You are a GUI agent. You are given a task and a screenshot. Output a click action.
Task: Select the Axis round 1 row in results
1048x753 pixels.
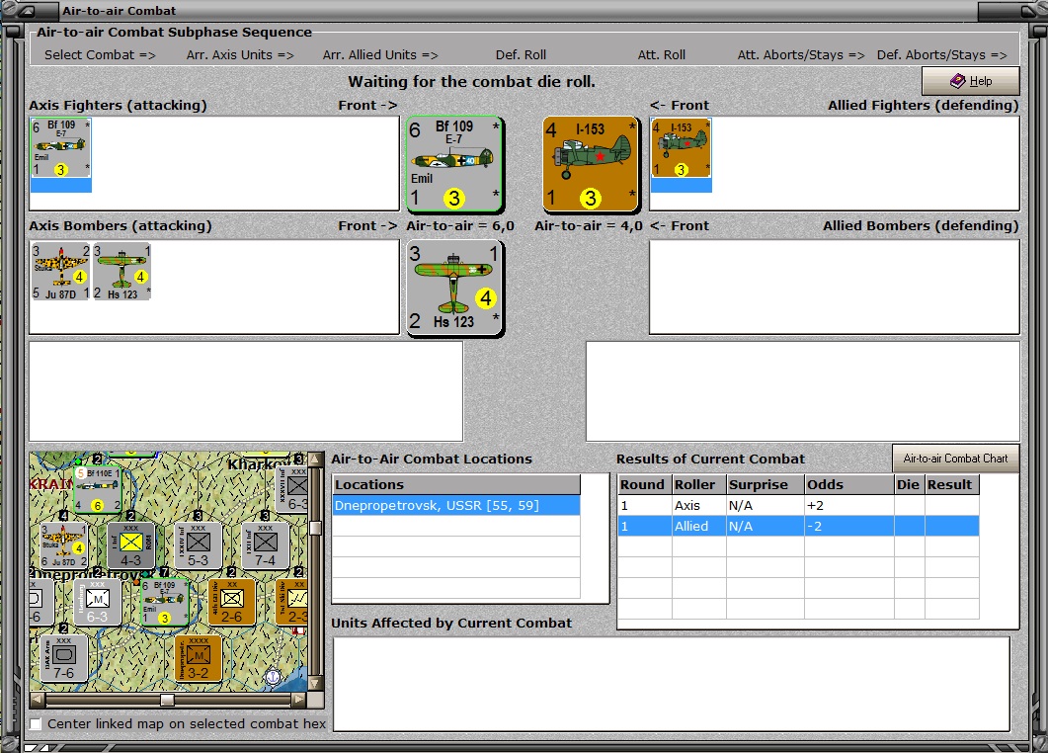(x=798, y=506)
